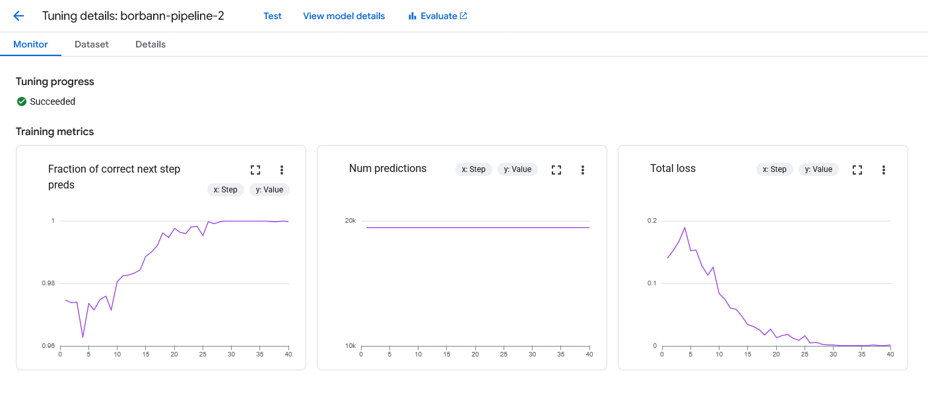
Task: Switch to the Details tab
Action: (150, 44)
